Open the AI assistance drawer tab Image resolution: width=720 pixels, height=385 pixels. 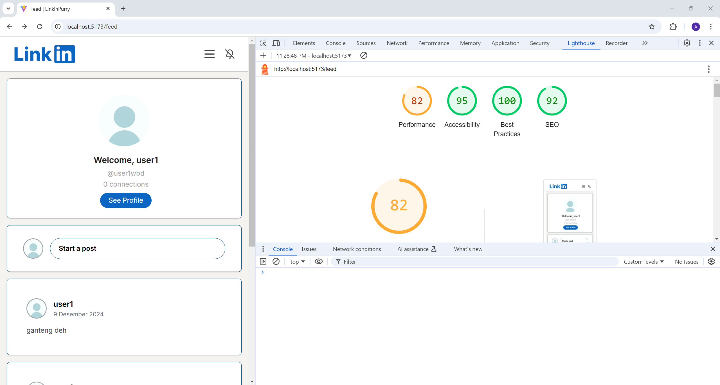click(417, 249)
